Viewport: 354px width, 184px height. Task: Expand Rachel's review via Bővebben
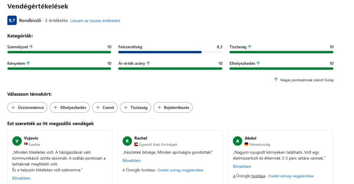tap(132, 160)
